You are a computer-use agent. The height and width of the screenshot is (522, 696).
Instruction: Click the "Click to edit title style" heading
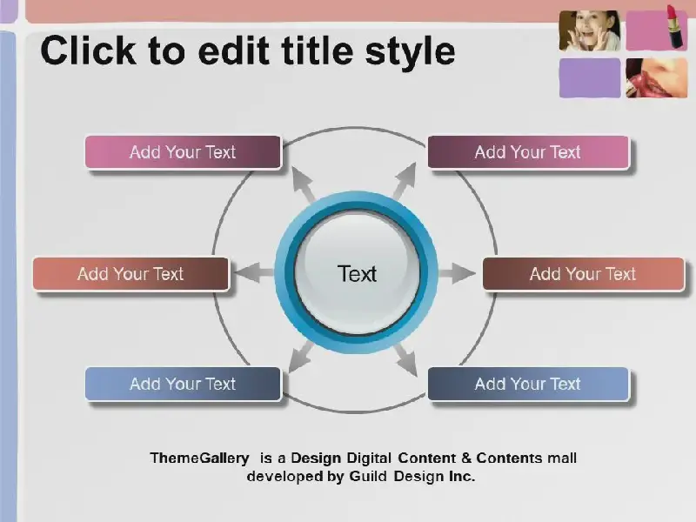[248, 50]
